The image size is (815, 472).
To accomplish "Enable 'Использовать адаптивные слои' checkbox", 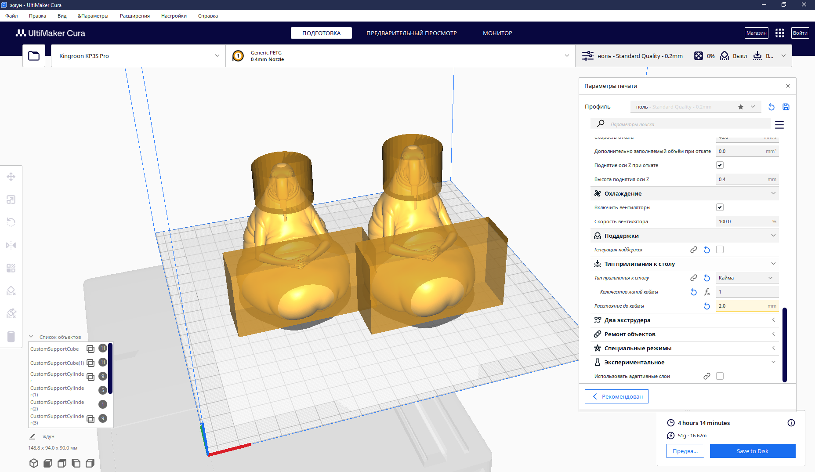I will tap(720, 376).
